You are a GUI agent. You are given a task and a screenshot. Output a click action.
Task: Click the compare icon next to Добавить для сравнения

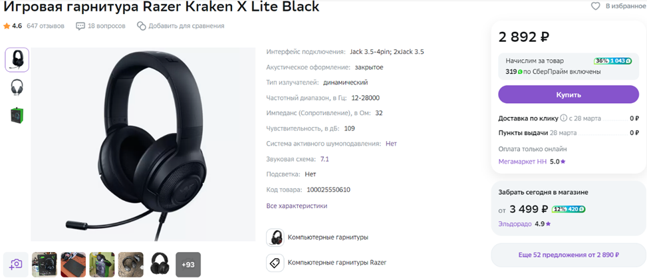click(x=142, y=26)
